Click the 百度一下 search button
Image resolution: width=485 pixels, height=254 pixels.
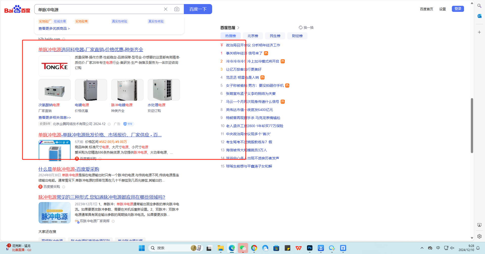tap(198, 9)
